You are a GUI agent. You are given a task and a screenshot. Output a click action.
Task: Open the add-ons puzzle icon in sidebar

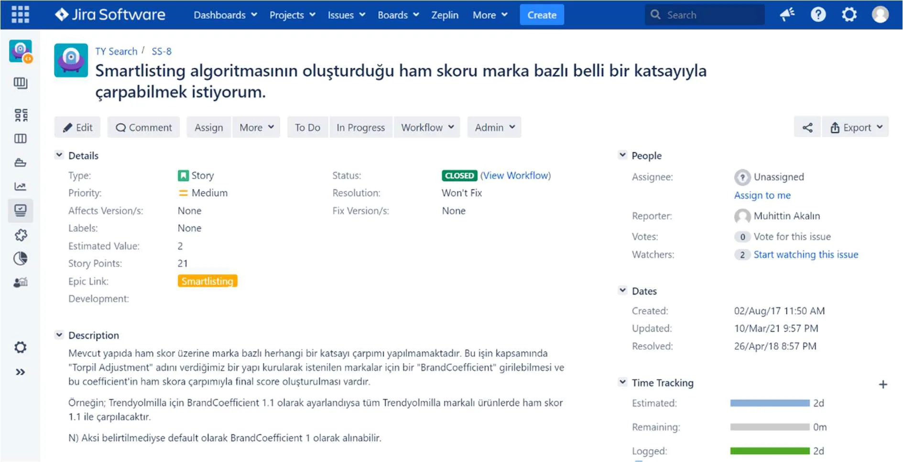coord(21,235)
